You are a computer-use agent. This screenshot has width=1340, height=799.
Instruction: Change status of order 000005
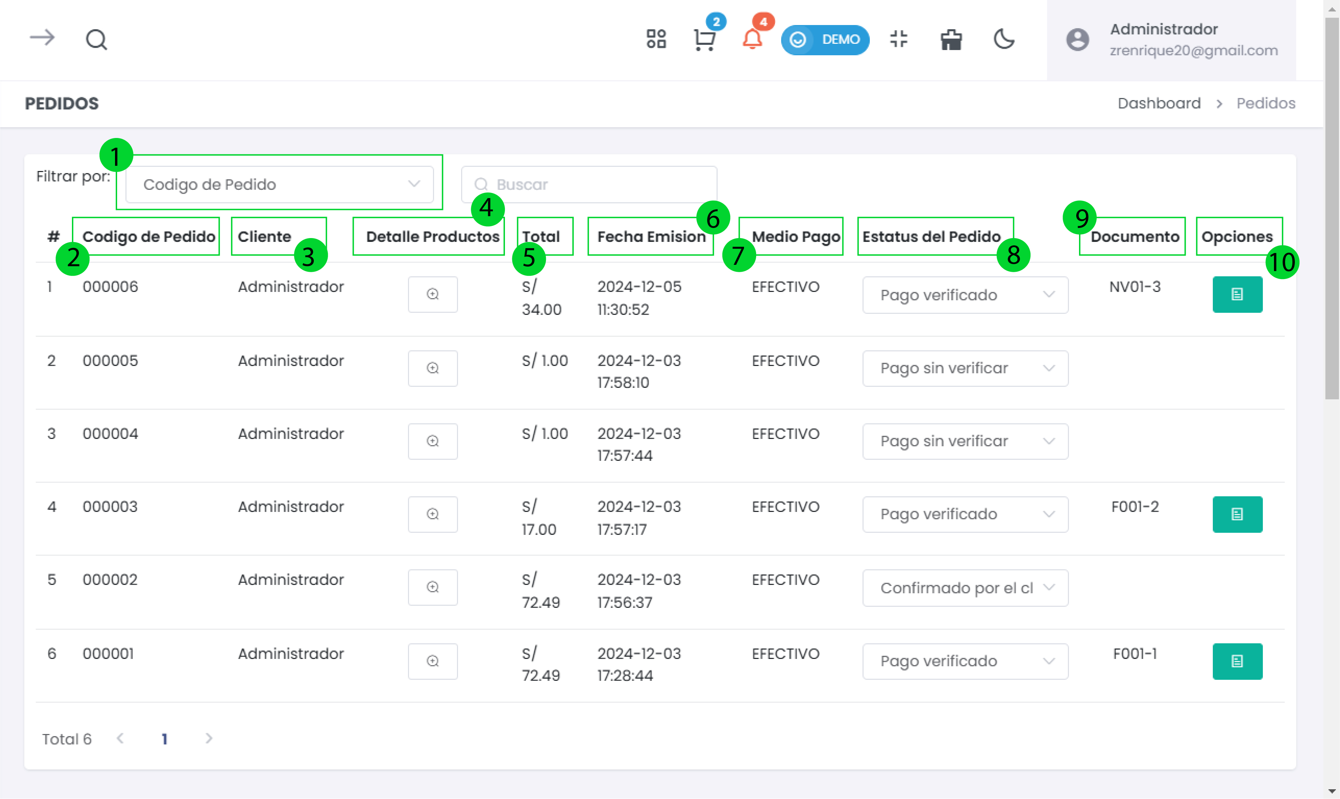coord(965,368)
